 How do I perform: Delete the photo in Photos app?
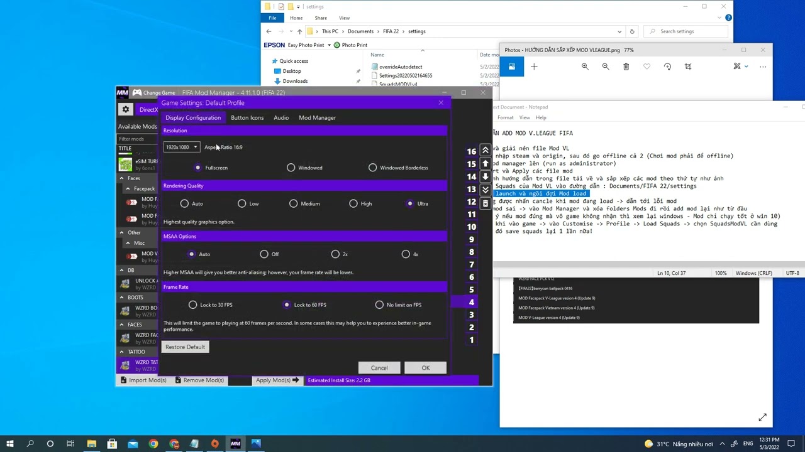click(x=626, y=67)
